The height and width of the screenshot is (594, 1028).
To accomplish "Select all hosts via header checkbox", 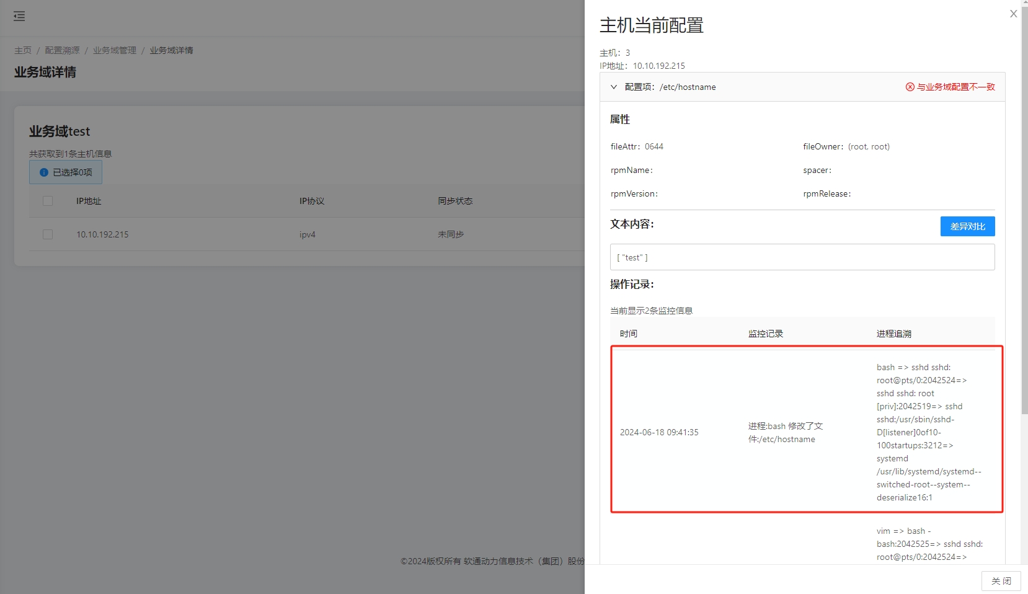I will click(48, 201).
